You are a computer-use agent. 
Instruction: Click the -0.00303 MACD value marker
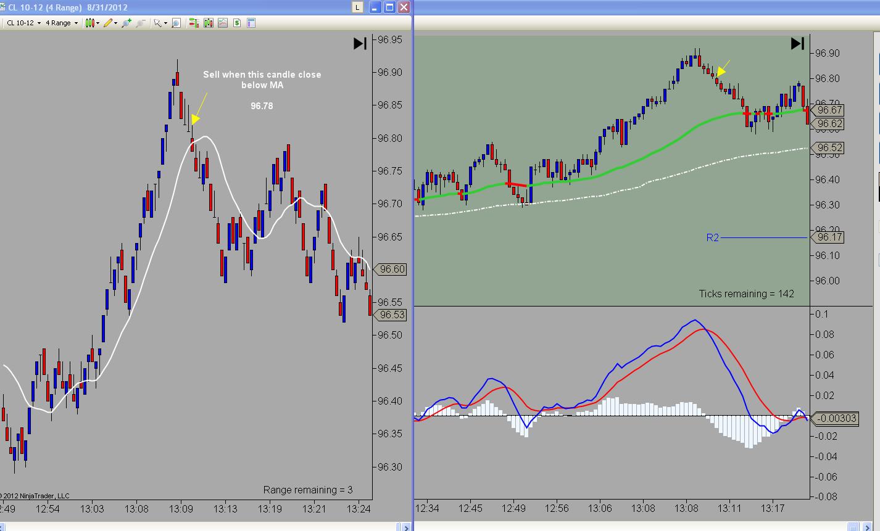(x=834, y=418)
